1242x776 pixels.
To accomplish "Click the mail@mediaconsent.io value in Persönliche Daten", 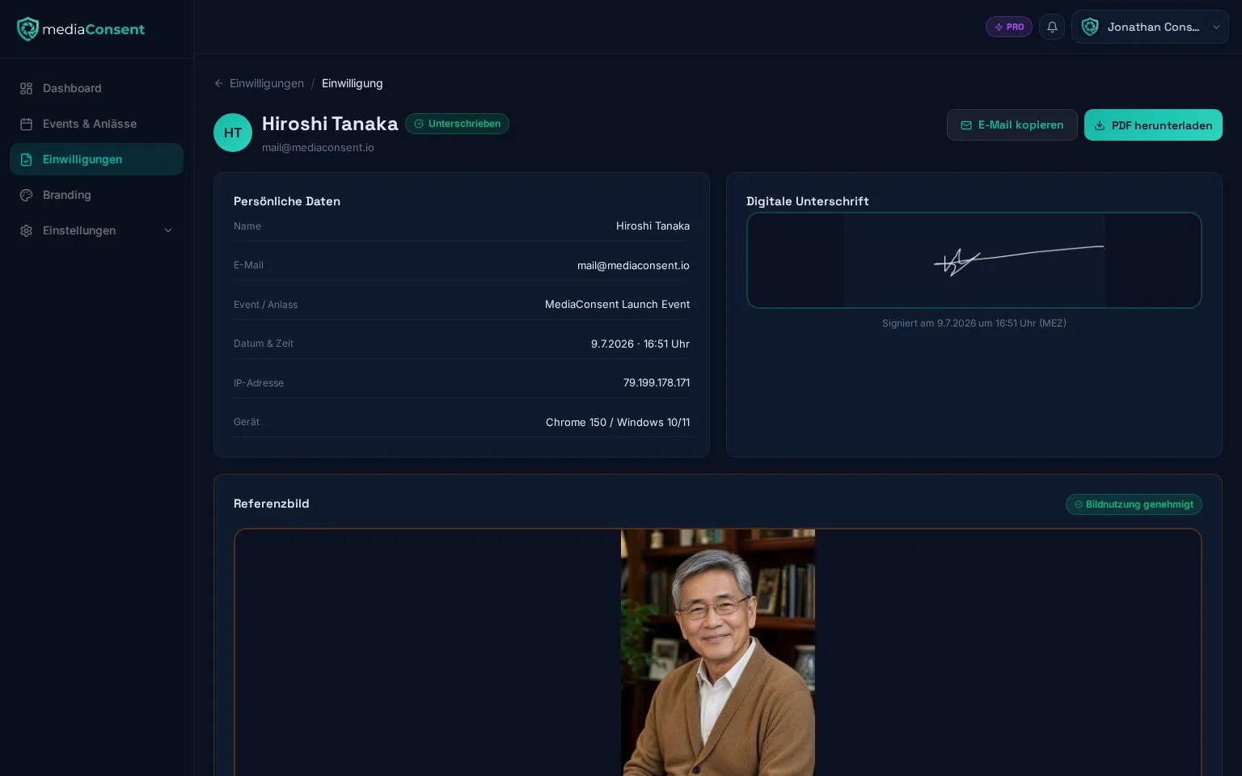I will [x=633, y=266].
